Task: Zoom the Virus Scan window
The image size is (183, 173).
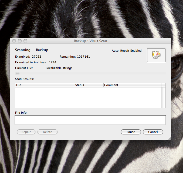Action: pos(25,41)
